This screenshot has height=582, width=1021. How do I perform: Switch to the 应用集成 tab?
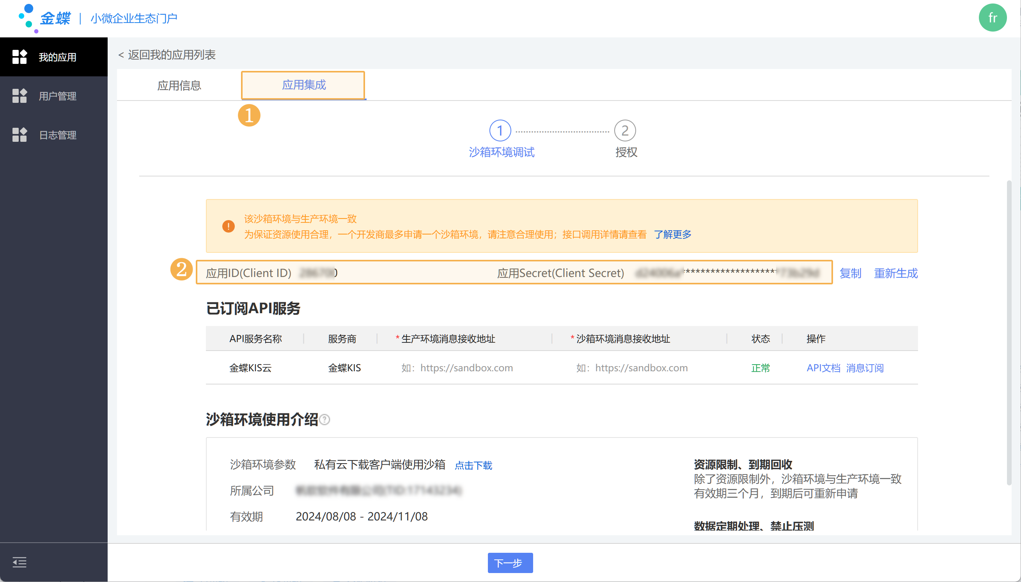[304, 85]
